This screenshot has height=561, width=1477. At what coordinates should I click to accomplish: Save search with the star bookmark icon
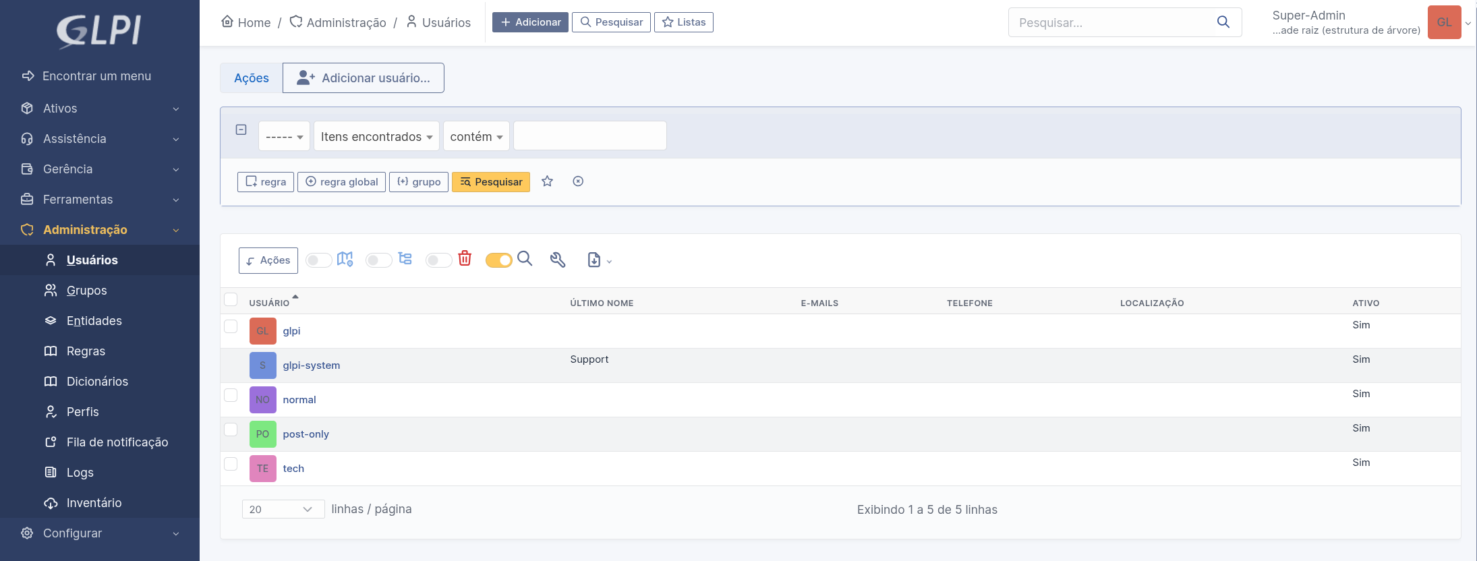547,181
